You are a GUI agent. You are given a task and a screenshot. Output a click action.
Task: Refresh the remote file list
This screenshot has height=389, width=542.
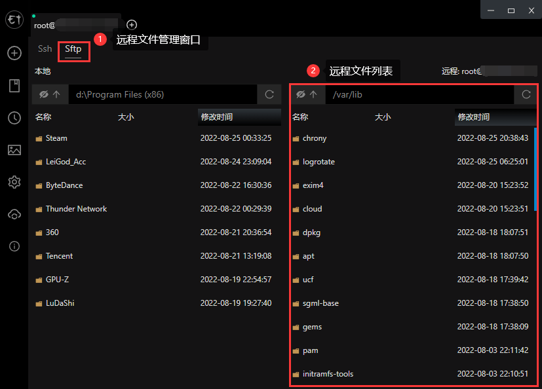(526, 94)
